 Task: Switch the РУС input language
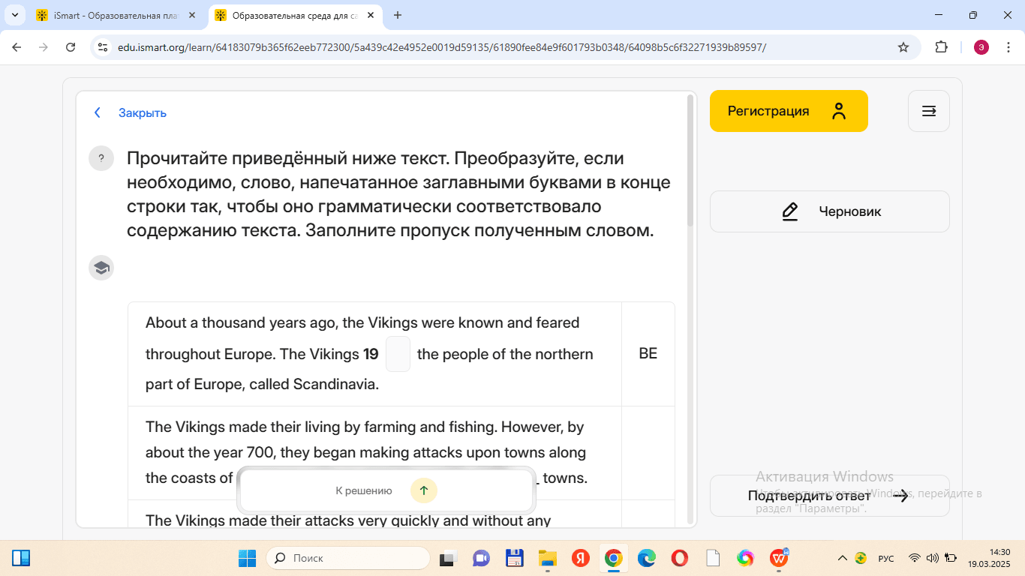[886, 558]
